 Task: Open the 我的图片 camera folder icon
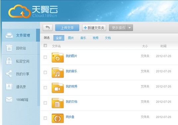point(58,57)
